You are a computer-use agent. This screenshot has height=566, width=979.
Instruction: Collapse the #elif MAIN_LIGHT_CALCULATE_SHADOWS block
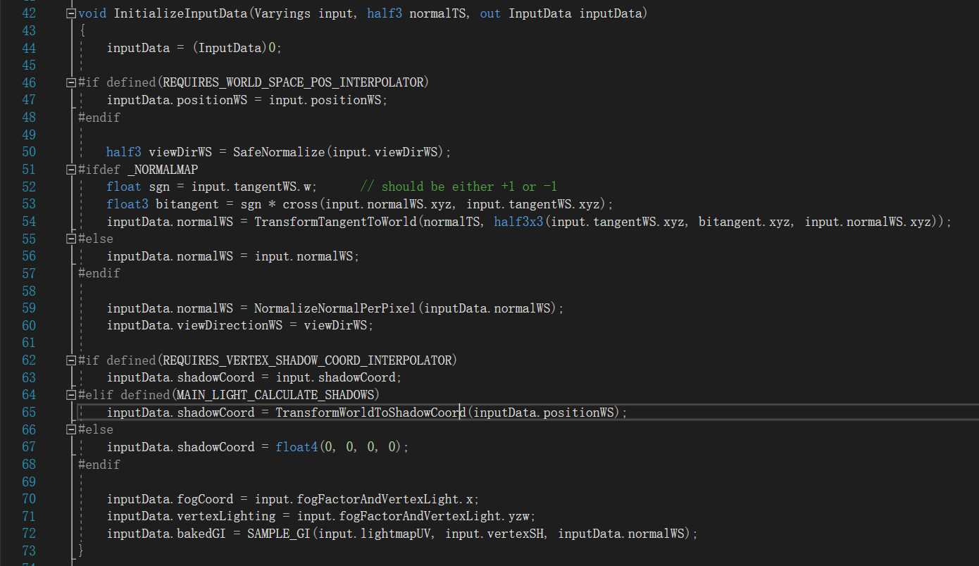pyautogui.click(x=70, y=395)
